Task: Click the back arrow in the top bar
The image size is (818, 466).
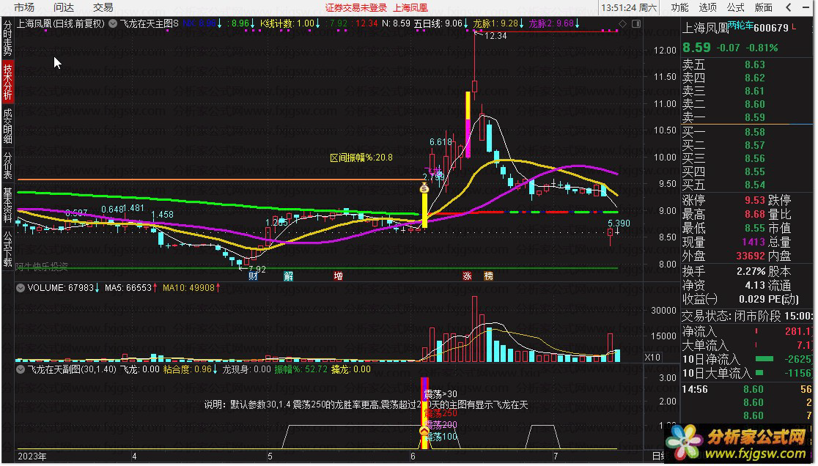Action: coord(789,7)
